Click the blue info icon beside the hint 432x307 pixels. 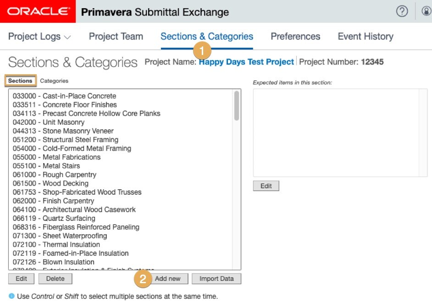point(11,296)
